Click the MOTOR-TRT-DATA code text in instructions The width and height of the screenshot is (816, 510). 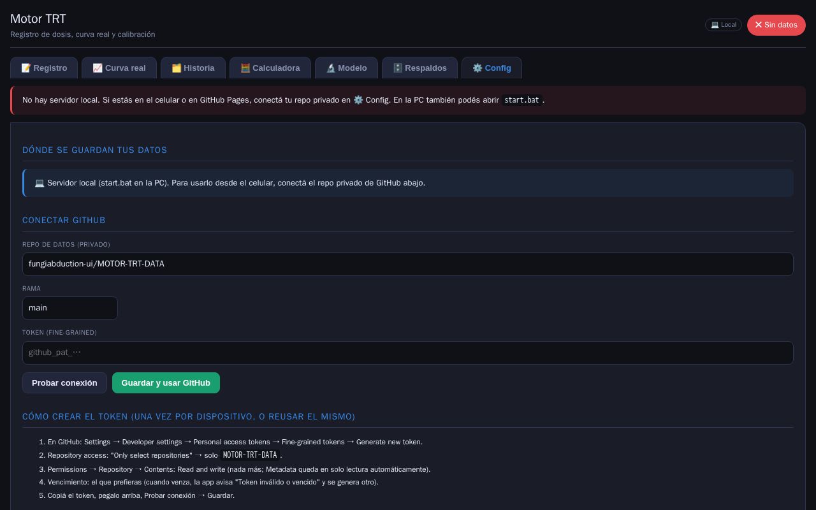[x=250, y=455]
